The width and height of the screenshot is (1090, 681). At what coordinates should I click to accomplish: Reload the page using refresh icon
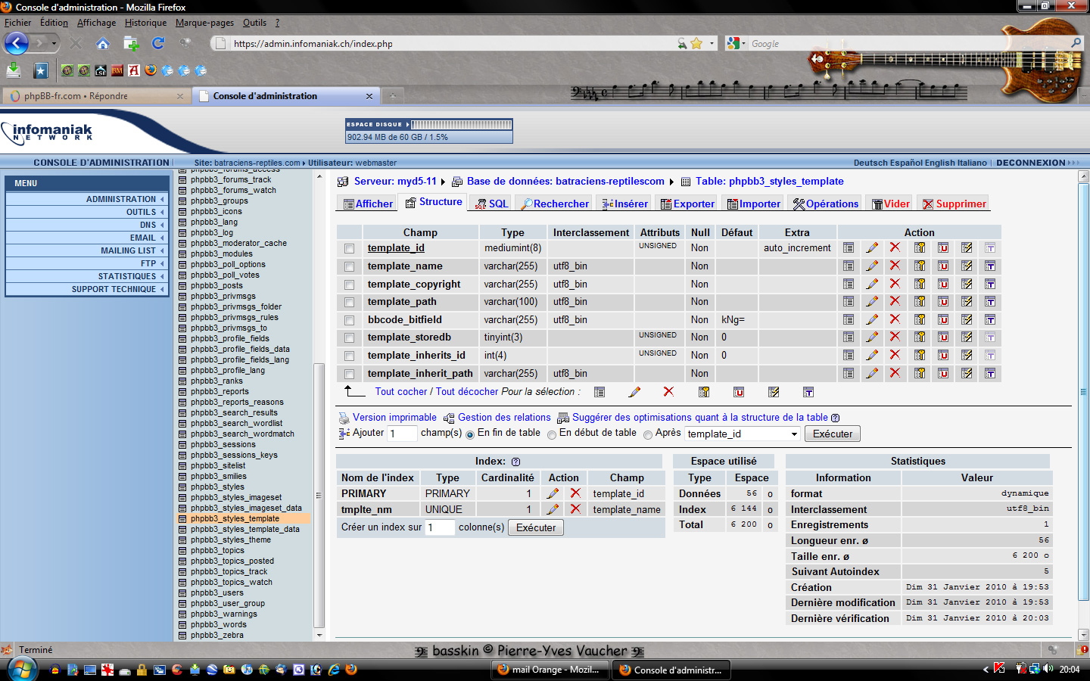[x=158, y=43]
